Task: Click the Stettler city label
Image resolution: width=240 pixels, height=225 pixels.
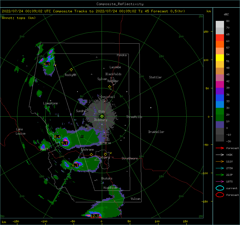Action: point(155,77)
